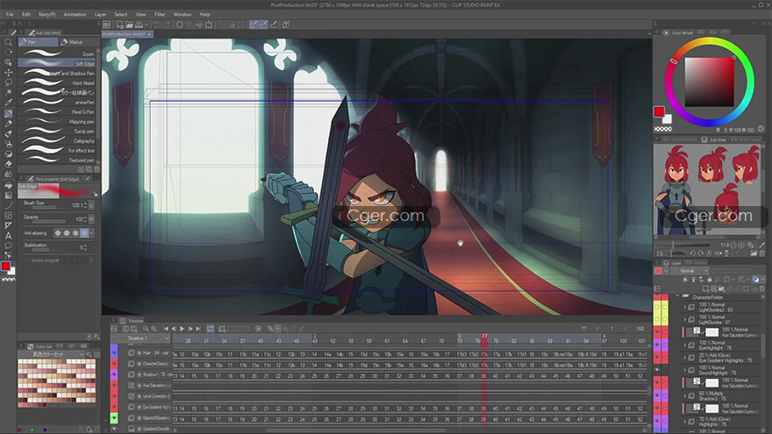Select the Fill bucket tool
This screenshot has height=434, width=772.
tap(9, 185)
